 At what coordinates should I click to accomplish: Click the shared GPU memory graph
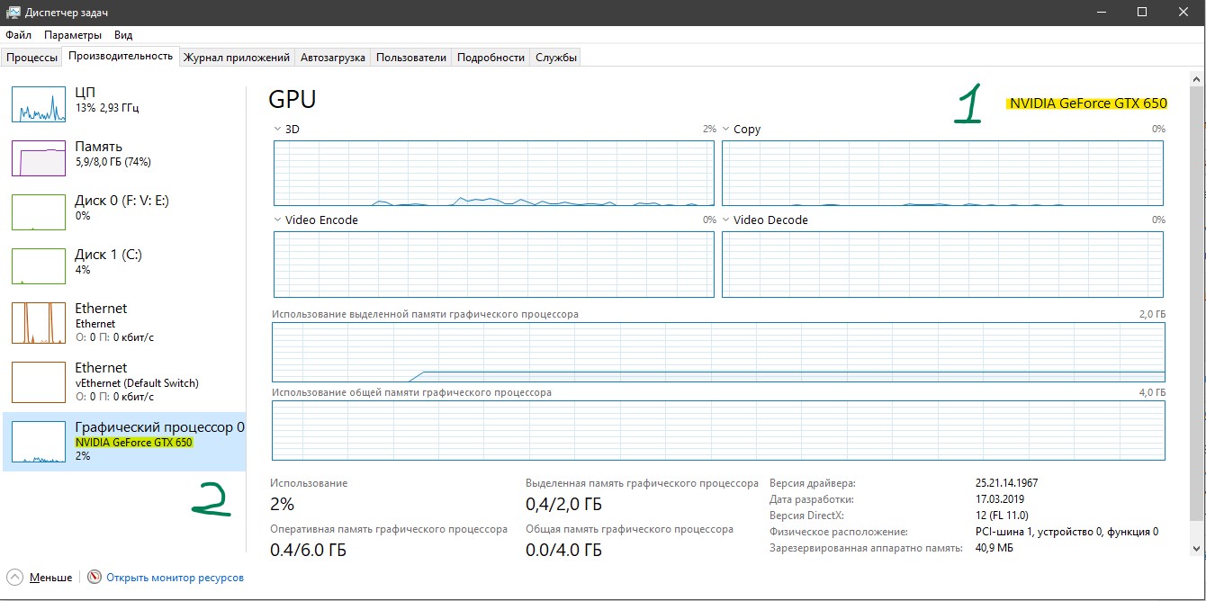pos(718,431)
